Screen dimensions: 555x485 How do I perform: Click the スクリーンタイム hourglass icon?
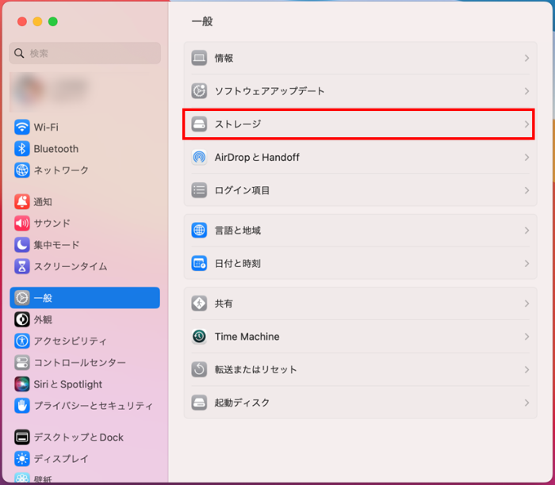click(22, 266)
